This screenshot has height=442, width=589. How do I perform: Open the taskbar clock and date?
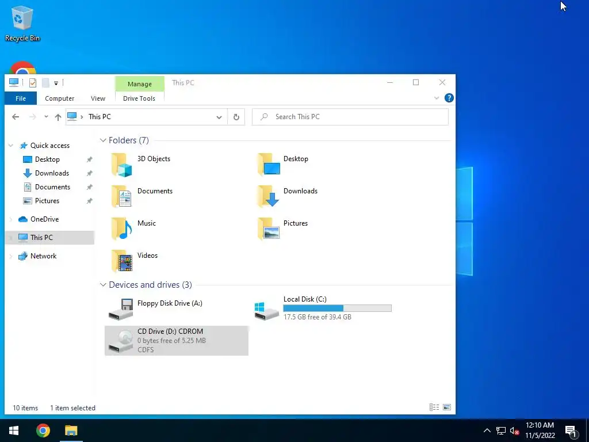click(x=540, y=430)
